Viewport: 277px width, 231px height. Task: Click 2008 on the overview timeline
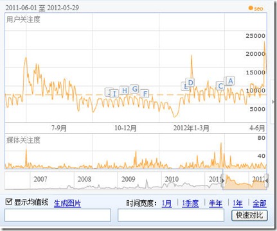[x=84, y=179]
